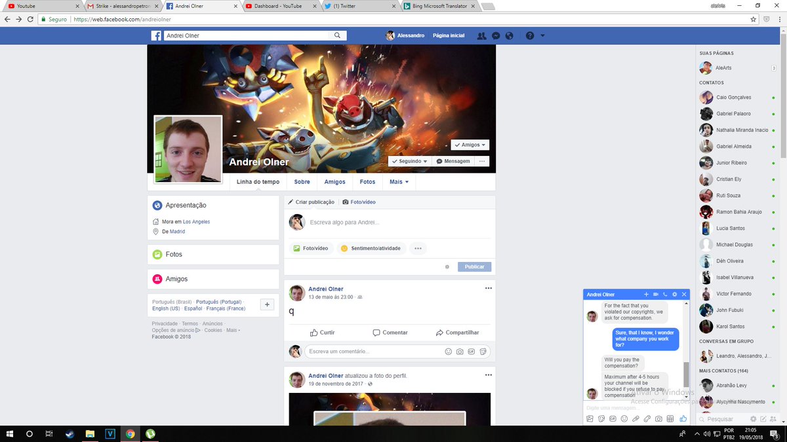Image resolution: width=787 pixels, height=442 pixels.
Task: Toggle the Seguindo follow button
Action: coord(409,161)
